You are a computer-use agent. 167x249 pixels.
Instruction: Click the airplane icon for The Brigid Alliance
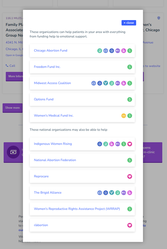click(x=106, y=193)
